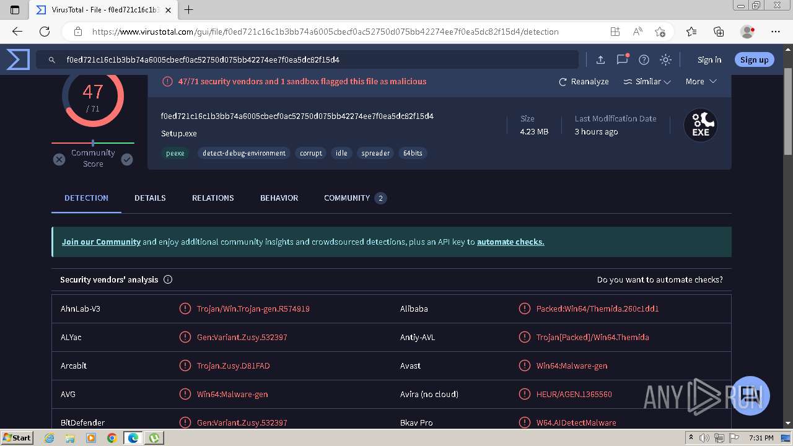Click the community score upvote checkmark
The width and height of the screenshot is (793, 446).
127,159
